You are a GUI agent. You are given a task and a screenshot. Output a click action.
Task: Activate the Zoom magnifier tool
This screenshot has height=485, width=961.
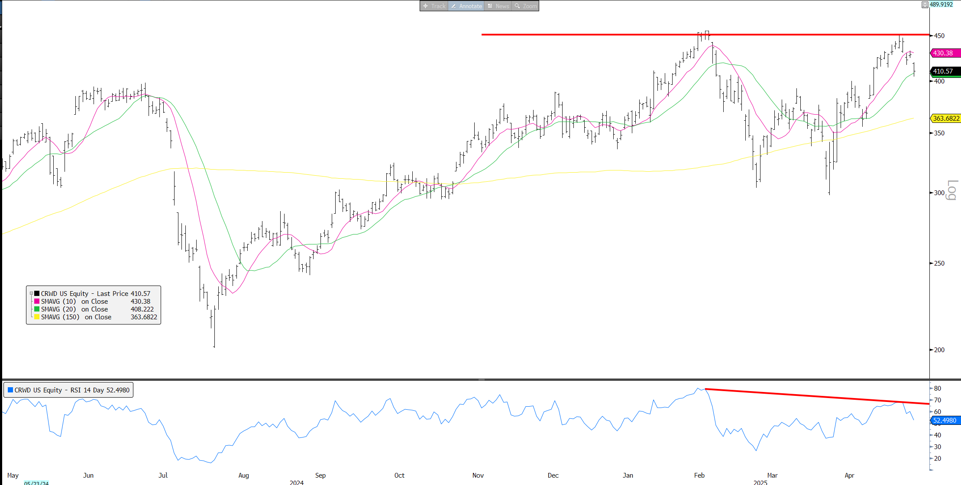tap(525, 6)
